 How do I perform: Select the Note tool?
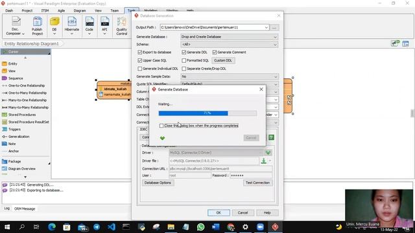(x=12, y=144)
